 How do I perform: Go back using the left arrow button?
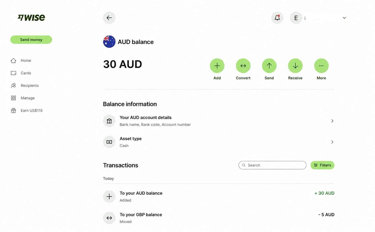point(109,18)
